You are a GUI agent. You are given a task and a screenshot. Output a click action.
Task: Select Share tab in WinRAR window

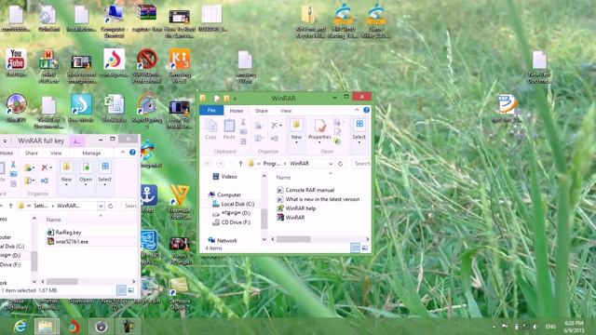[x=261, y=111]
